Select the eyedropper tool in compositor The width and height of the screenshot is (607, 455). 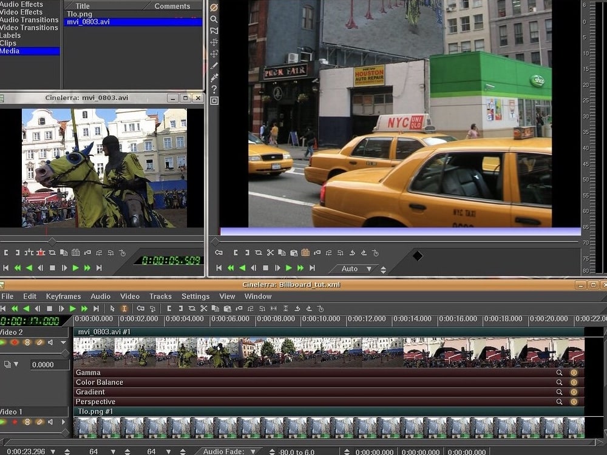point(214,78)
